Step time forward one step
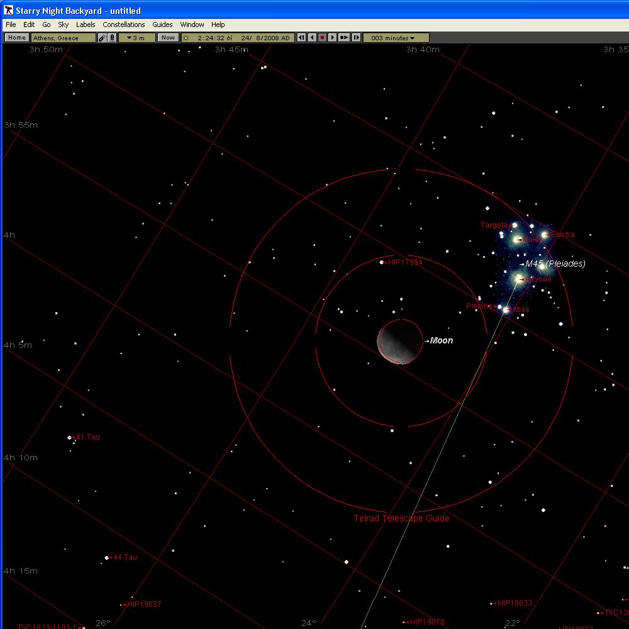 click(x=356, y=38)
